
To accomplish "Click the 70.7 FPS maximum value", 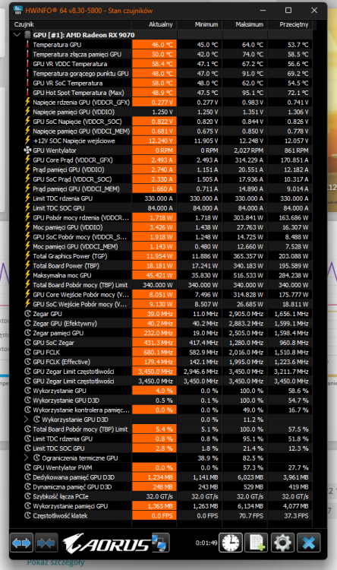I will point(251,515).
